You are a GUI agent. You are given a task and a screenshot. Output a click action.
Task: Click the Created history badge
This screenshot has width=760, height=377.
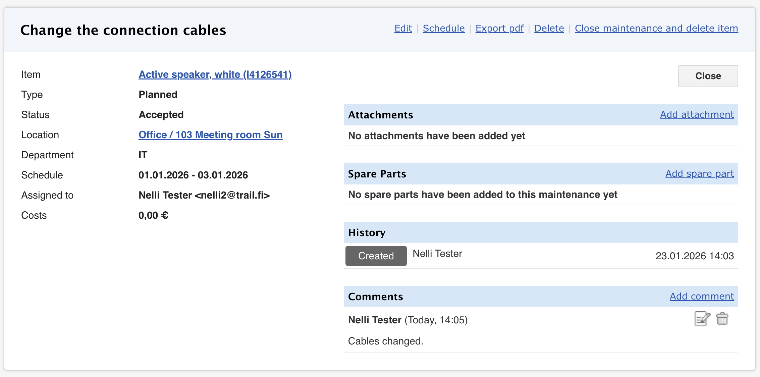376,256
